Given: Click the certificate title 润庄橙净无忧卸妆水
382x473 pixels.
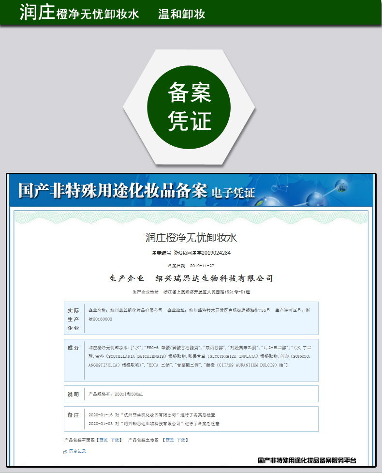Looking at the screenshot, I should pyautogui.click(x=191, y=238).
